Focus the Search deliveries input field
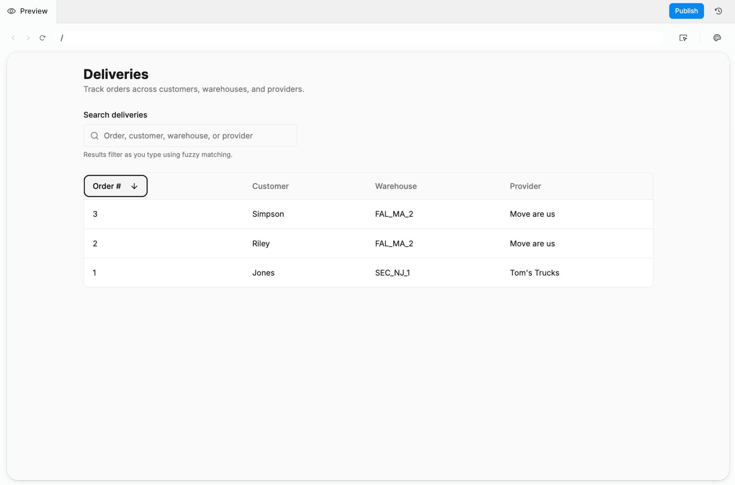 click(x=190, y=136)
